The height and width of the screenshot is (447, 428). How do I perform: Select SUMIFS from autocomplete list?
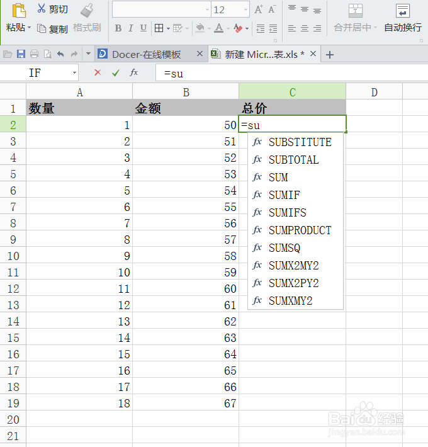(x=295, y=213)
